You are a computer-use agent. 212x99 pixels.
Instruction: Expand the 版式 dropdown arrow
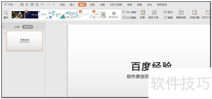(174, 12)
